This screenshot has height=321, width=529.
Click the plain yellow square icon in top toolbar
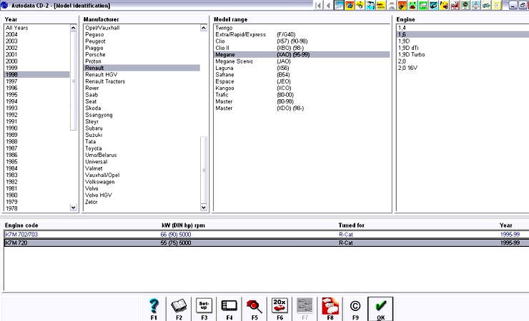[x=497, y=6]
